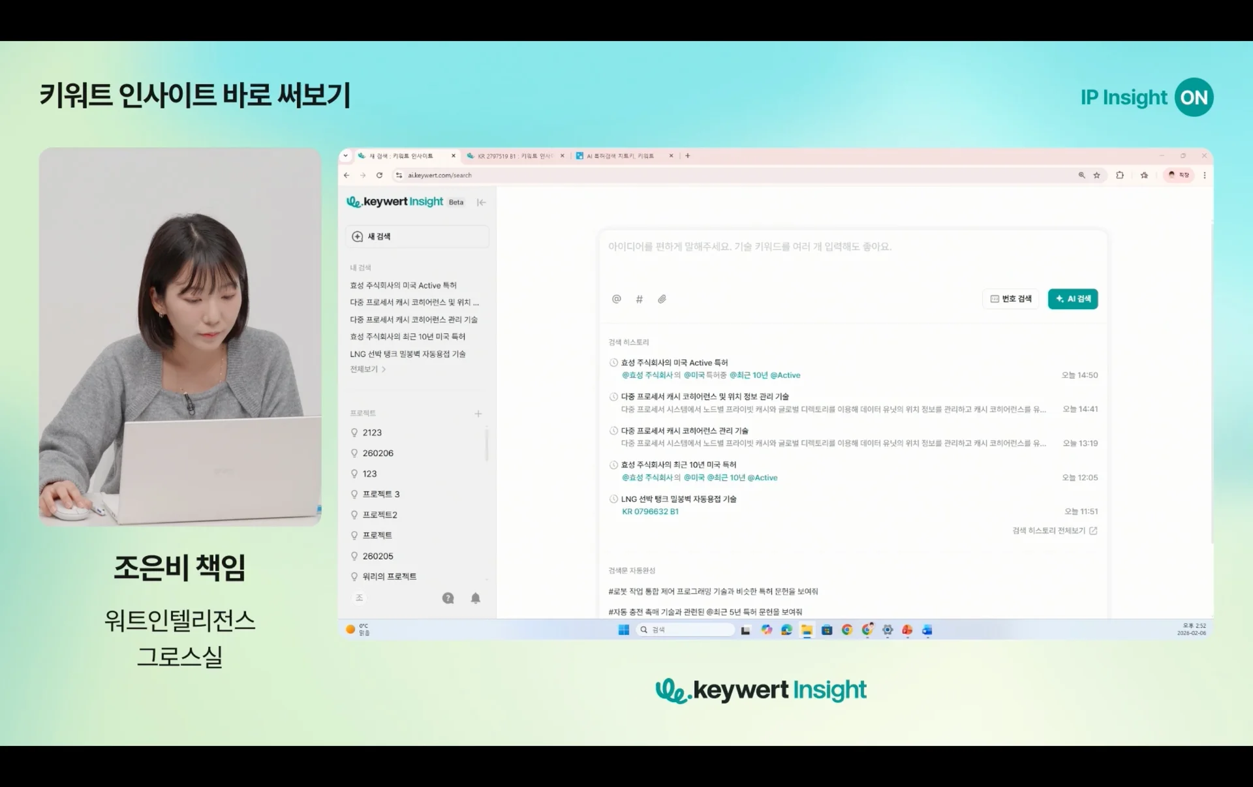Open the browser tab list dropdown arrow
This screenshot has height=787, width=1253.
[346, 156]
